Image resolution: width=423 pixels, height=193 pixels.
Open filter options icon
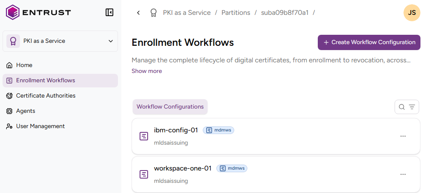coord(412,107)
